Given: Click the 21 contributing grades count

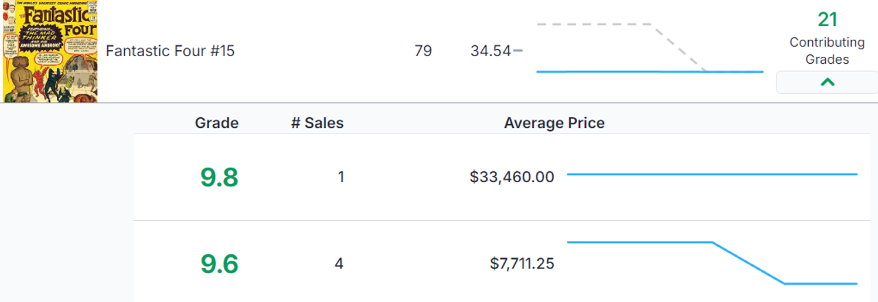Looking at the screenshot, I should (x=827, y=19).
